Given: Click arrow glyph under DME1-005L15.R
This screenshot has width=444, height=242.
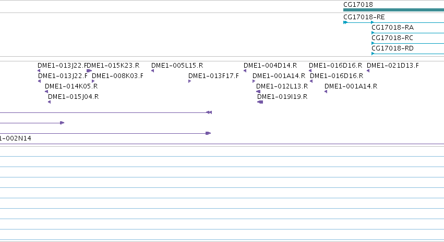Looking at the screenshot, I should [x=153, y=71].
